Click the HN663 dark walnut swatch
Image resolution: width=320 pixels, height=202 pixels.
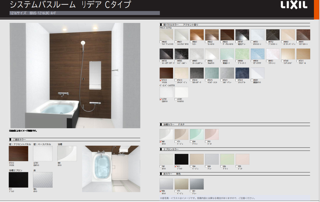[x=227, y=35]
